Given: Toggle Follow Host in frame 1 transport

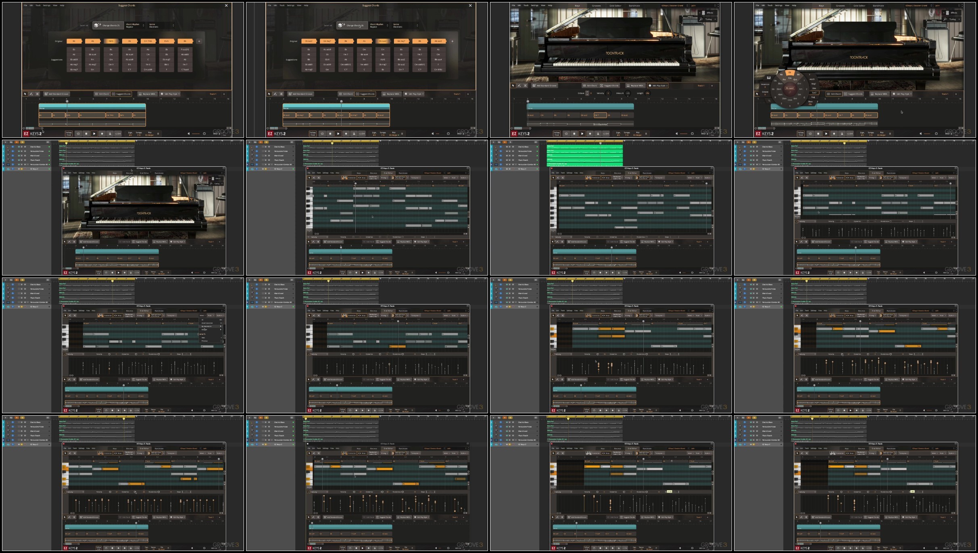Looking at the screenshot, I should (x=69, y=133).
